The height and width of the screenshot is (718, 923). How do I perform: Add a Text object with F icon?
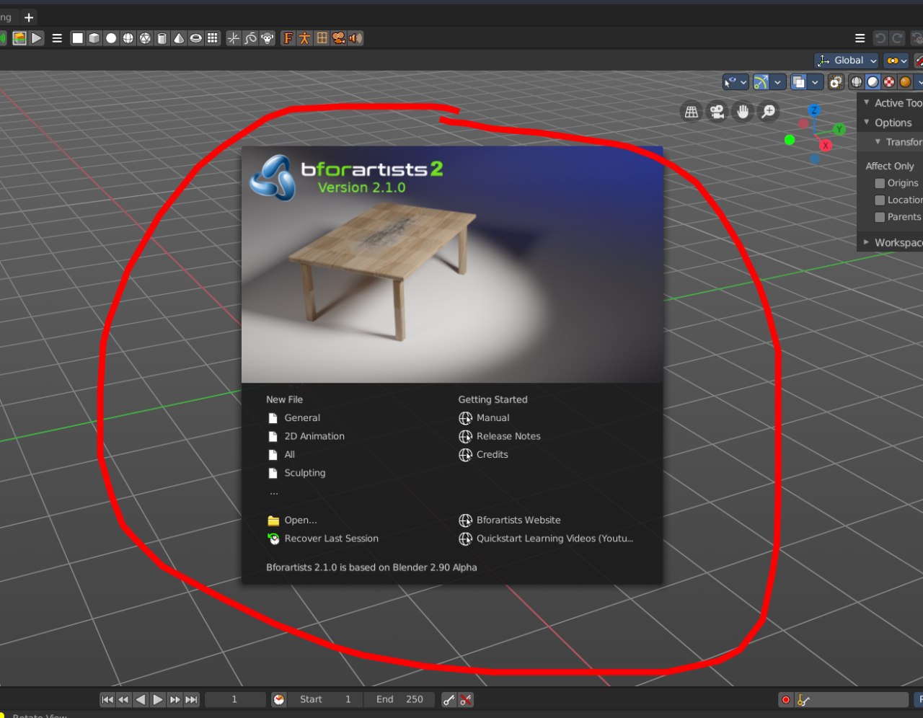[288, 38]
